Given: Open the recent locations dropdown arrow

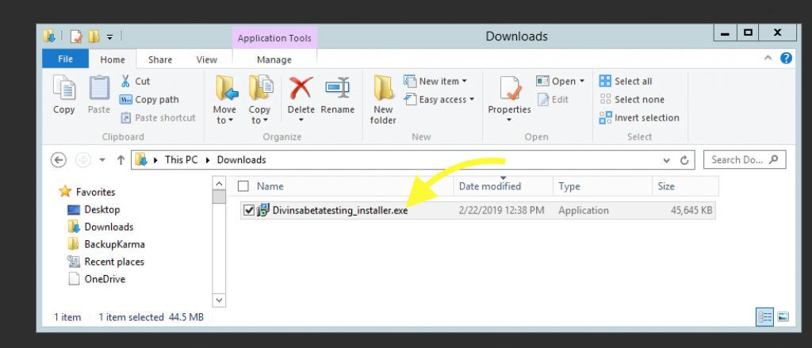Looking at the screenshot, I should pos(102,160).
